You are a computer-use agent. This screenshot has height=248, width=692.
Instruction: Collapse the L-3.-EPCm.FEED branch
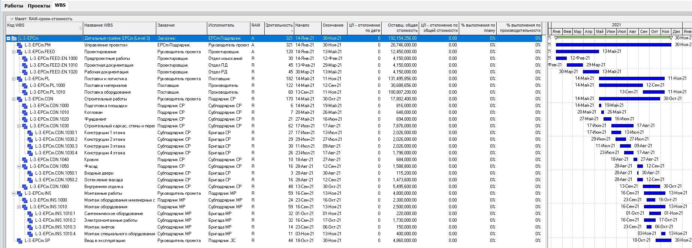(x=13, y=52)
